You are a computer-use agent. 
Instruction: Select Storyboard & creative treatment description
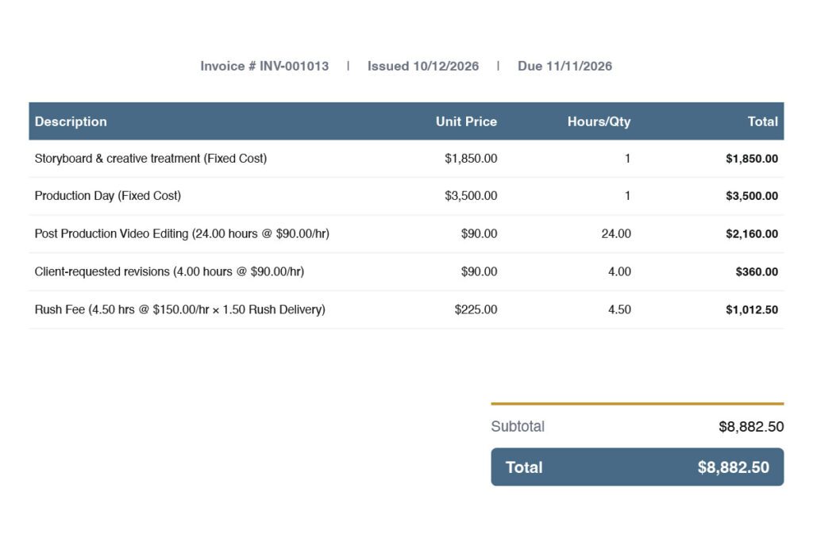point(150,159)
